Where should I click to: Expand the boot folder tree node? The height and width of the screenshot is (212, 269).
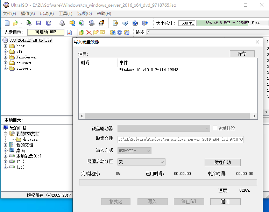[6, 46]
